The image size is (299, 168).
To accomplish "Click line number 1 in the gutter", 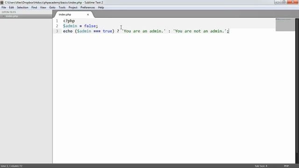I will point(57,21).
